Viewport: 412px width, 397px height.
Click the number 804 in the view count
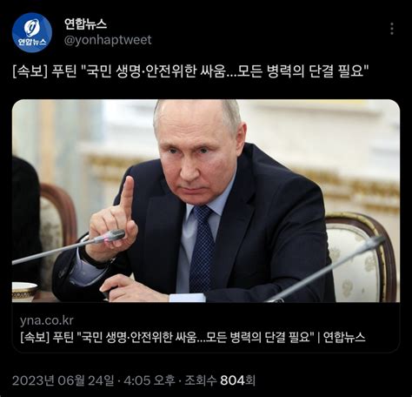(x=232, y=380)
